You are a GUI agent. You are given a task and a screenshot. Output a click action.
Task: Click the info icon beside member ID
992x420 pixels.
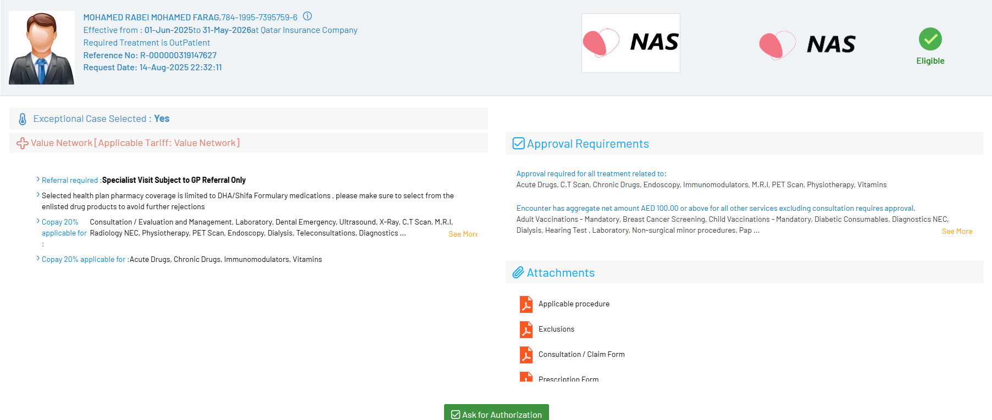pyautogui.click(x=308, y=16)
